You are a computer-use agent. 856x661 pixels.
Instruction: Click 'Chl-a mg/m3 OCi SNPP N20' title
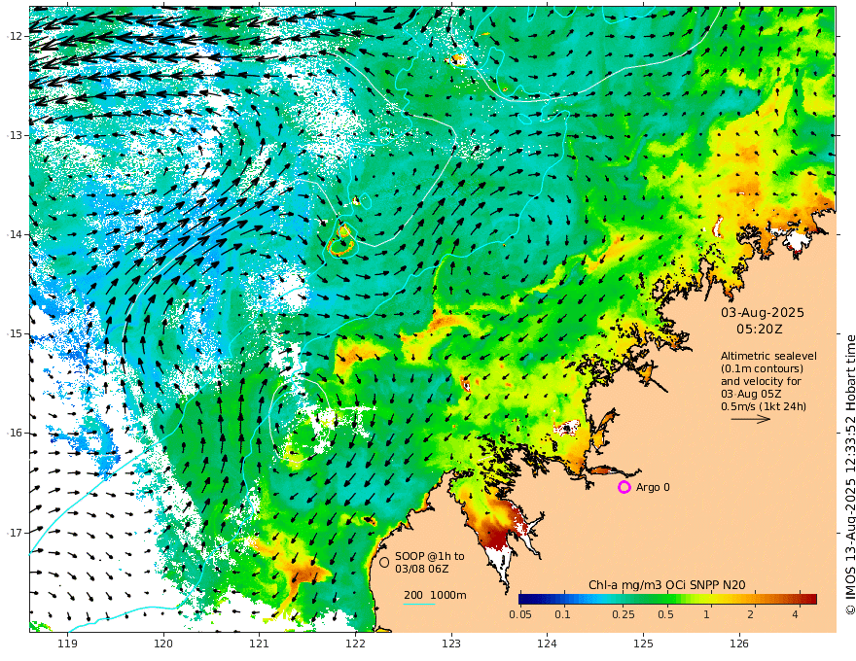pyautogui.click(x=666, y=585)
